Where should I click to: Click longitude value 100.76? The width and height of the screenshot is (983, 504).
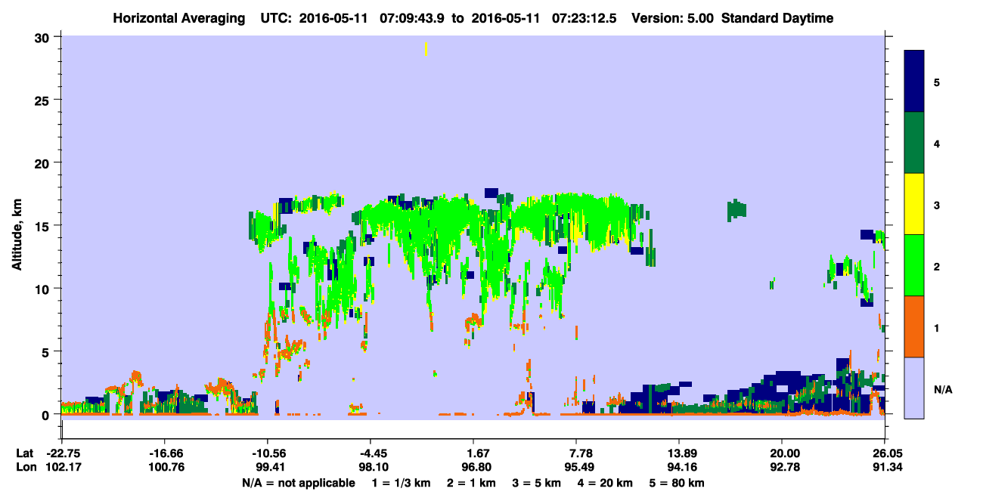(165, 468)
